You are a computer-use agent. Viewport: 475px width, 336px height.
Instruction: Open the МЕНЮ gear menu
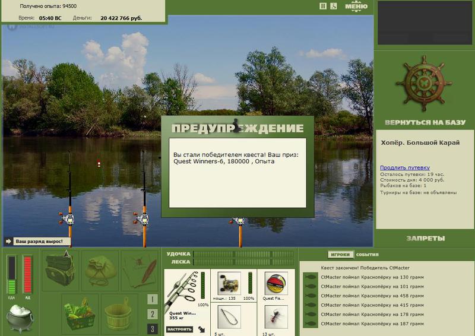click(356, 7)
